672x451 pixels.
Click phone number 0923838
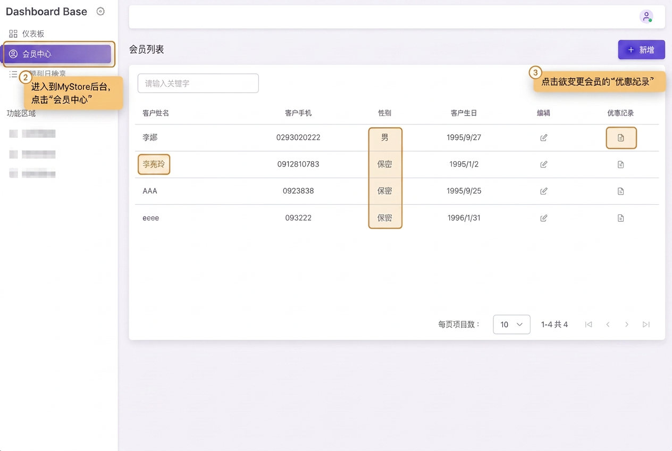click(x=298, y=190)
